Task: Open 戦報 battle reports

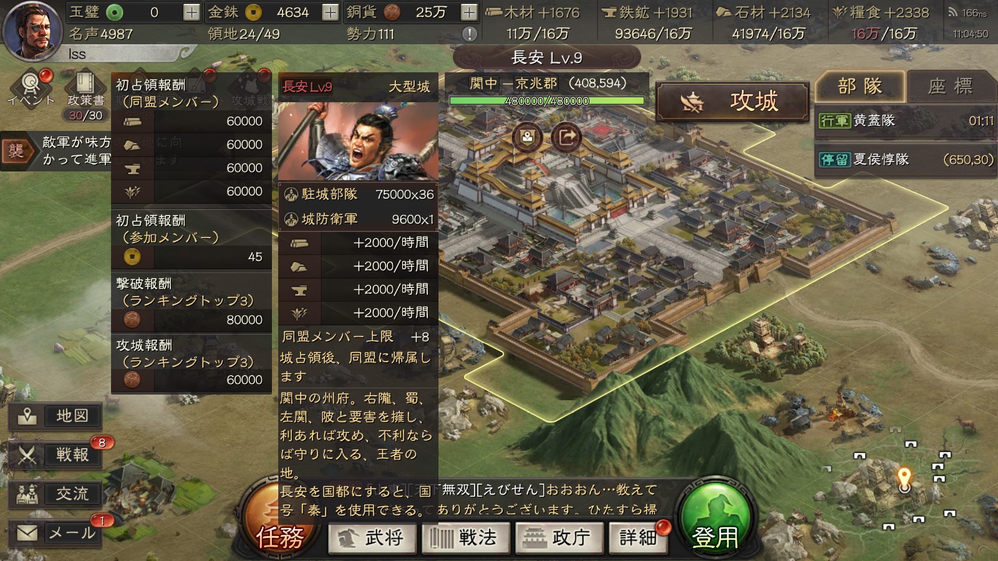Action: point(55,454)
